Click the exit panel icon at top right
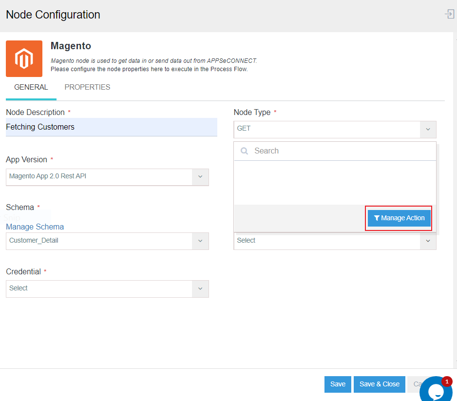This screenshot has width=457, height=401. 449,14
